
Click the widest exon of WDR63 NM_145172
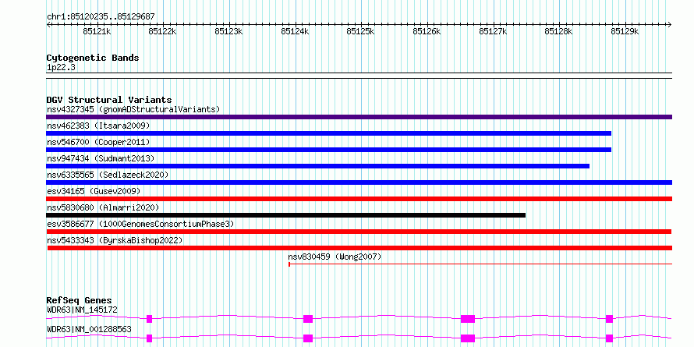[468, 319]
